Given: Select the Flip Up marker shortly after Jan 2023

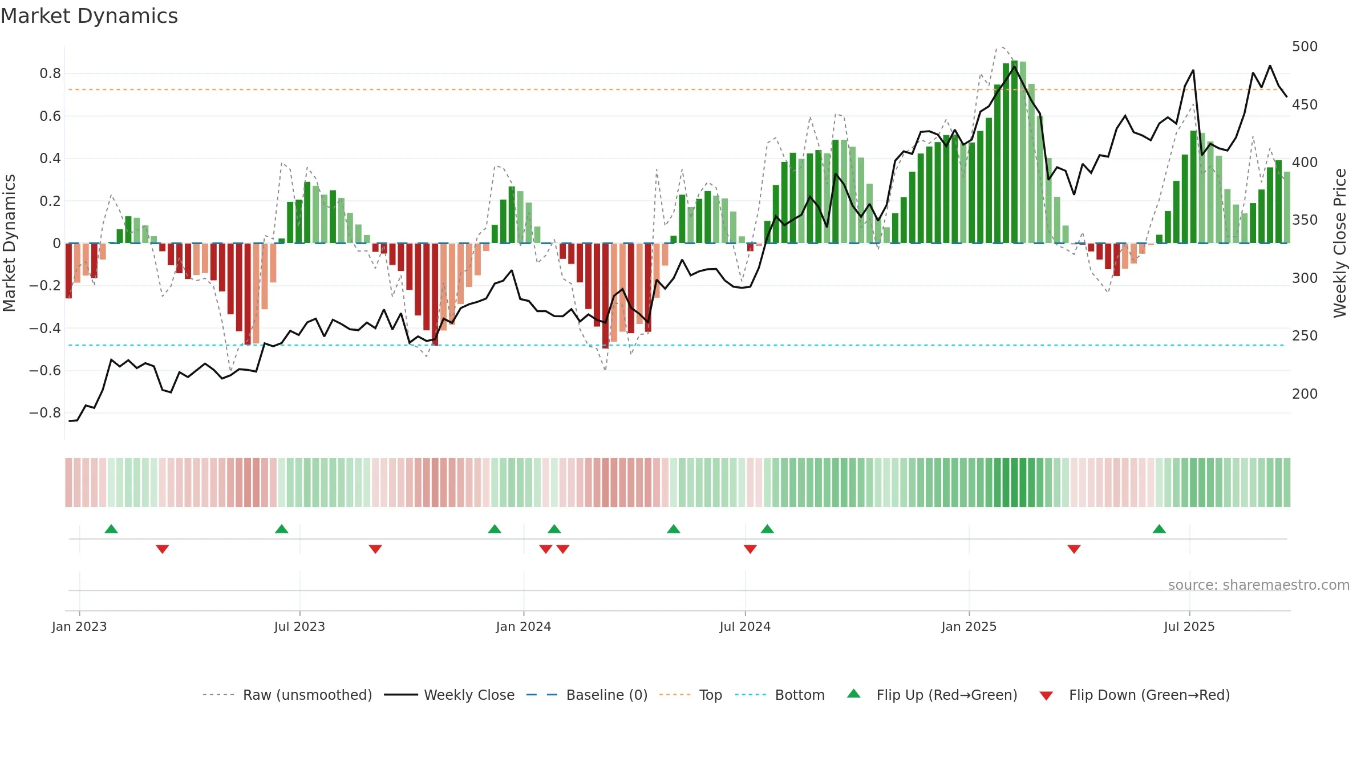Looking at the screenshot, I should coord(111,529).
